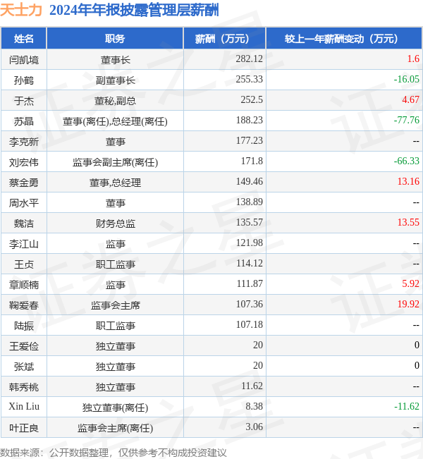
Task: Select the name 陆振
Action: pyautogui.click(x=24, y=326)
